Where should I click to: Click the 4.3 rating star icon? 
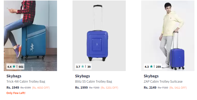click(151, 66)
